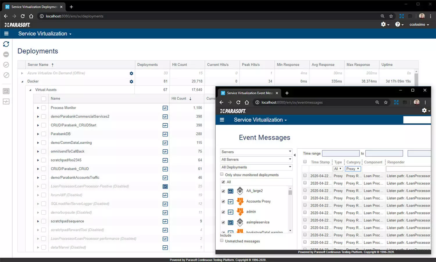Click home button in Event Messages browser
436x262 pixels.
(247, 102)
